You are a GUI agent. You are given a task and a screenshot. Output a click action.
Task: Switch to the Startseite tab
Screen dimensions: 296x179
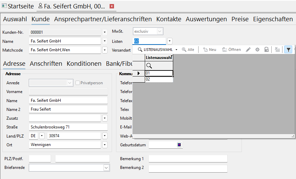tap(18, 6)
